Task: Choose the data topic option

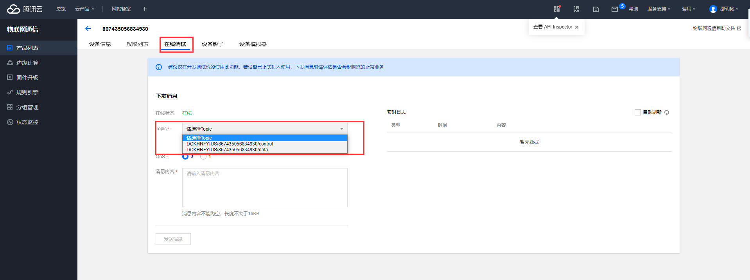Action: (x=265, y=150)
